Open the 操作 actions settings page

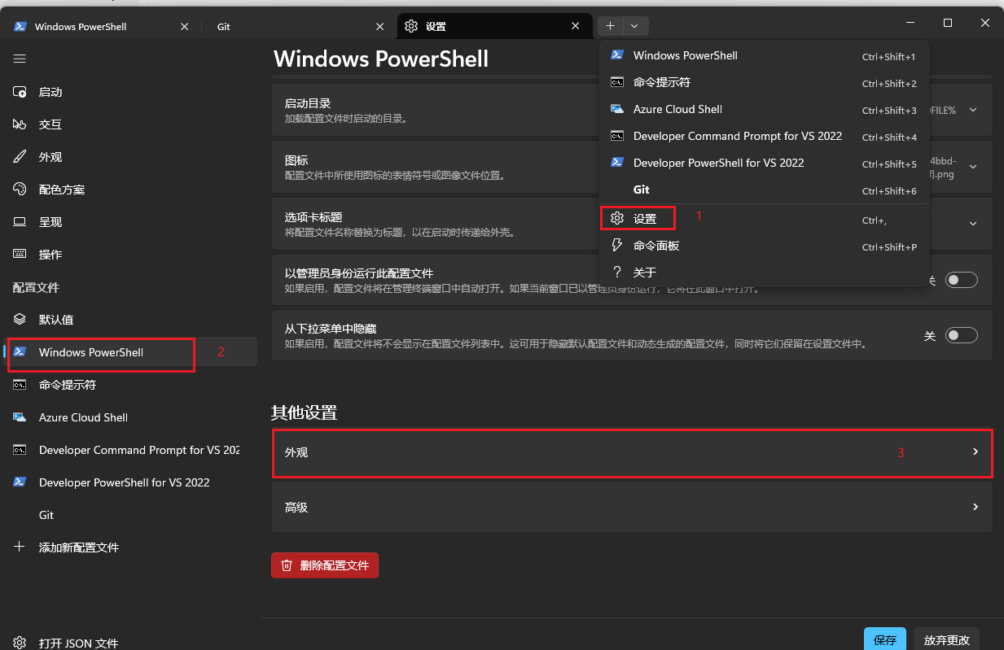tap(50, 255)
